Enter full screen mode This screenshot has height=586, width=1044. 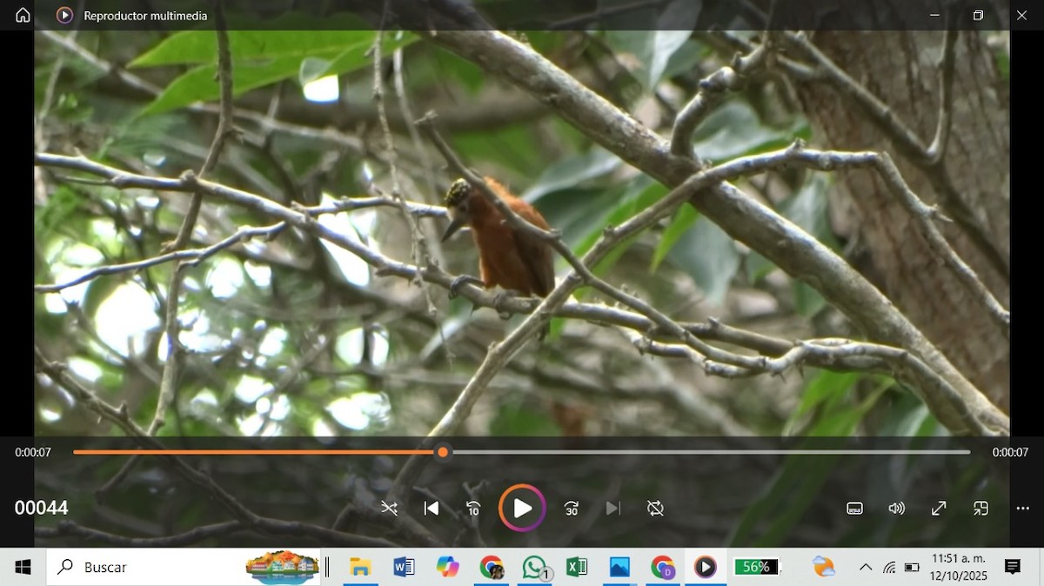(x=939, y=509)
